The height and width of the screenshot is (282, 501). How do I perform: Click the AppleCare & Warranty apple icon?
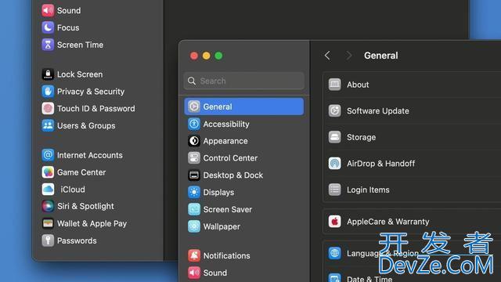pos(334,221)
